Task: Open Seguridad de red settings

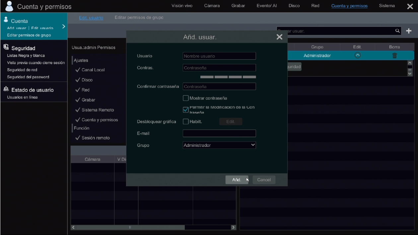Action: click(22, 70)
